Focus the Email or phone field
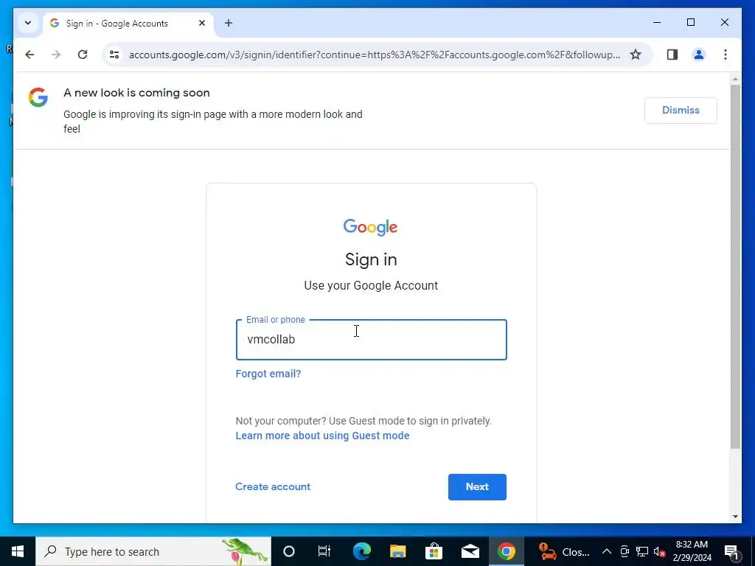Image resolution: width=755 pixels, height=566 pixels. tap(372, 339)
